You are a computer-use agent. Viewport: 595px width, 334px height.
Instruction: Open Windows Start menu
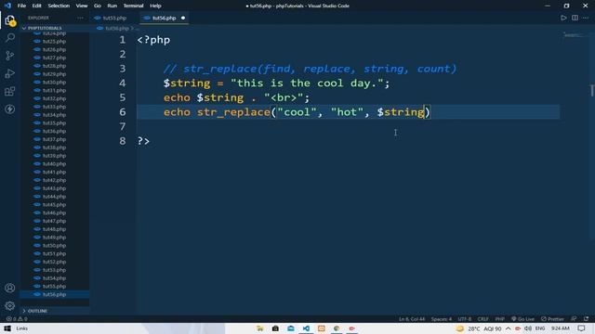pos(7,328)
